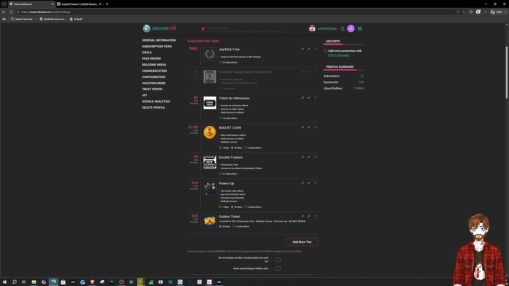Copy link icon for JoyStick Free tier

click(x=303, y=49)
